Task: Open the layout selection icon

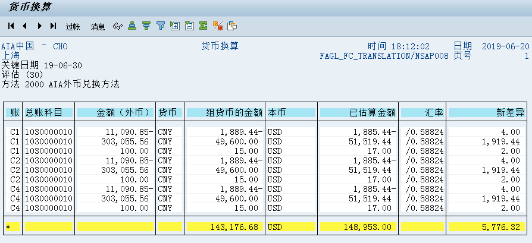Action: click(232, 26)
